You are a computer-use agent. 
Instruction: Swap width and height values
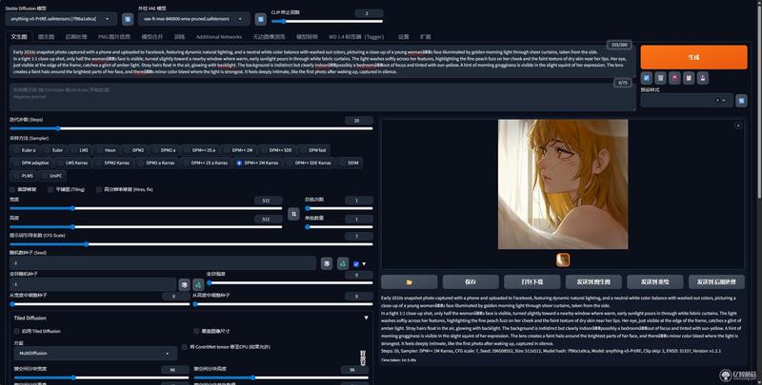[293, 213]
